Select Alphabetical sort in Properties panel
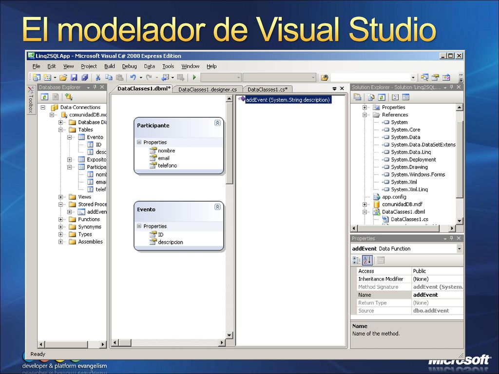 coord(367,261)
